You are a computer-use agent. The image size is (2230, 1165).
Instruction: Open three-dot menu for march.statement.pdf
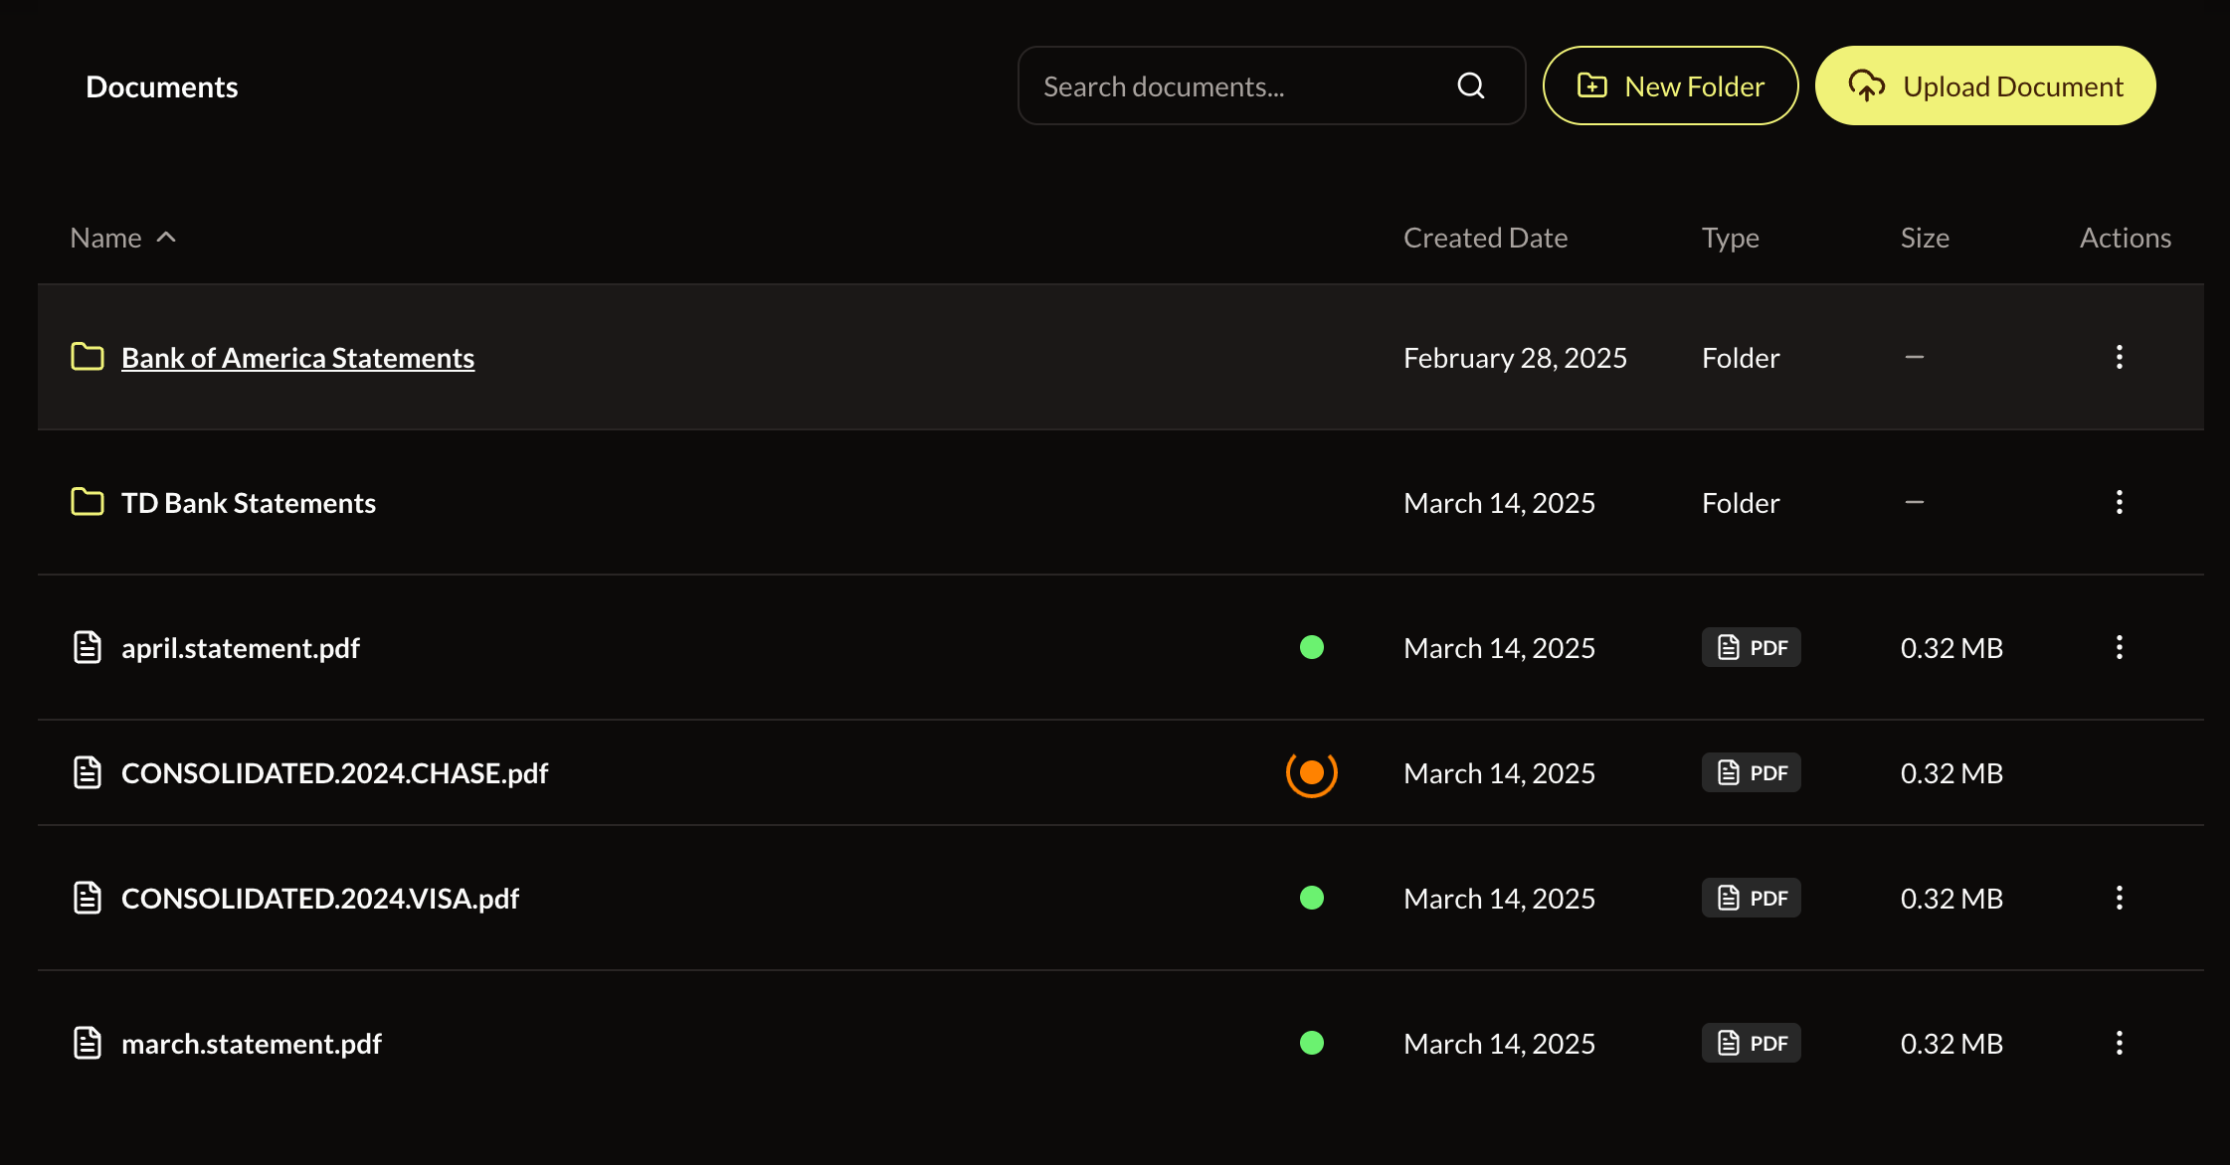(x=2119, y=1043)
